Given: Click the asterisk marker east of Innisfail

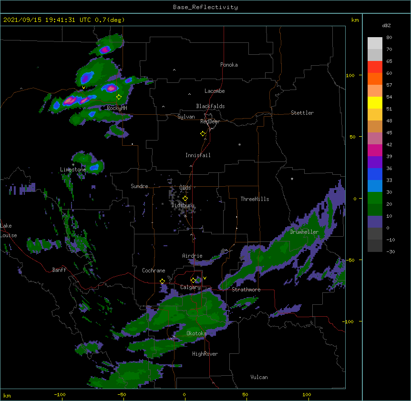Looking at the screenshot, I should 239,144.
